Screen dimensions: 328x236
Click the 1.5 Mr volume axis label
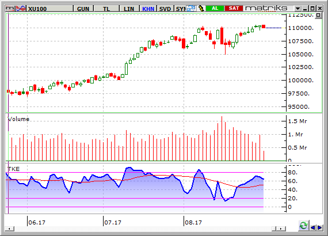click(x=298, y=121)
